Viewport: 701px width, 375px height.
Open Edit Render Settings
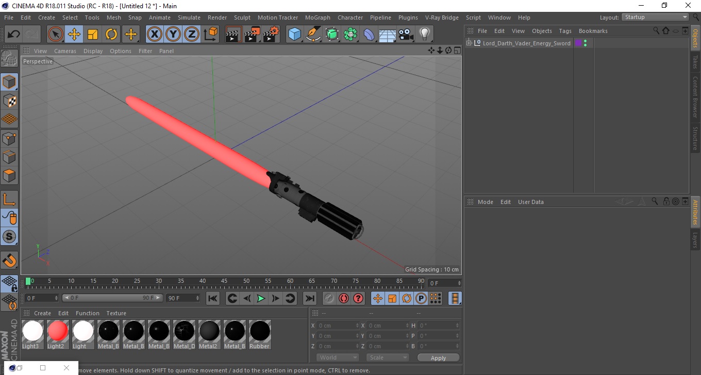click(271, 35)
